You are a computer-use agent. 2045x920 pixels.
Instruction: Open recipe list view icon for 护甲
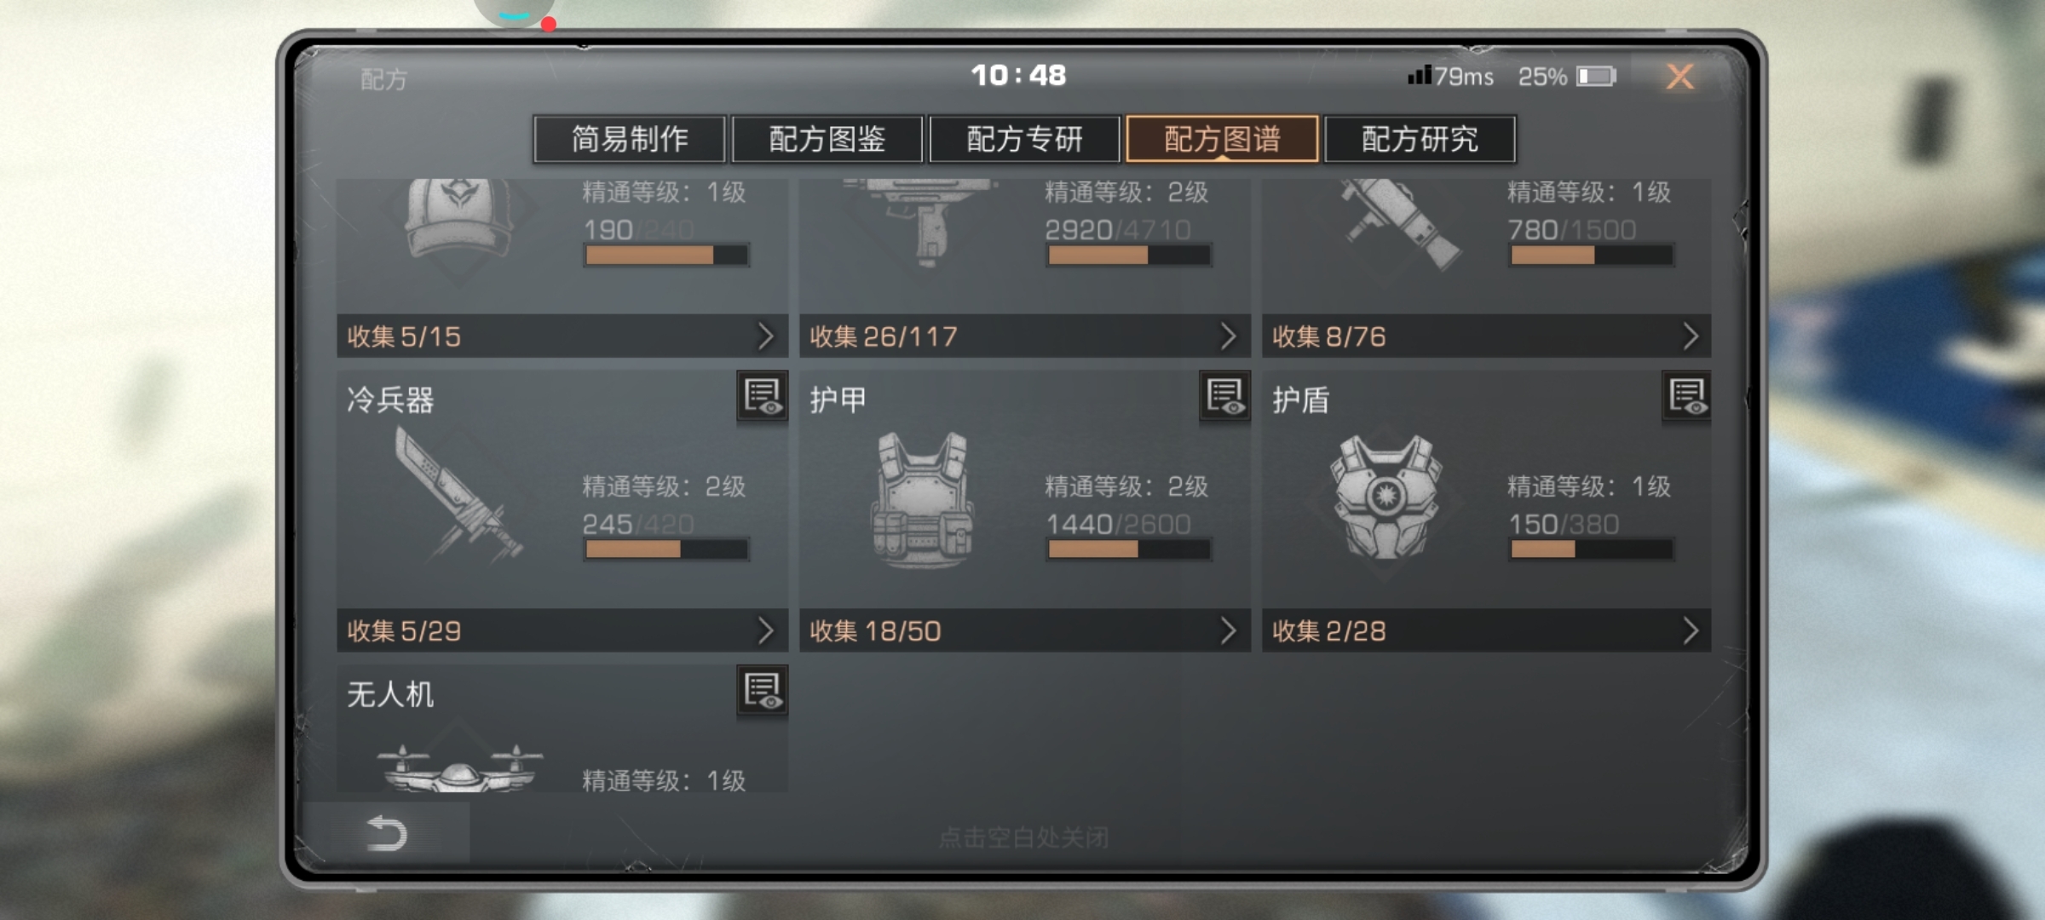1224,396
